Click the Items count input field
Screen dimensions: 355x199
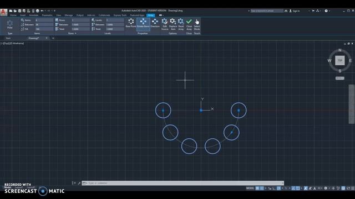[x=44, y=20]
